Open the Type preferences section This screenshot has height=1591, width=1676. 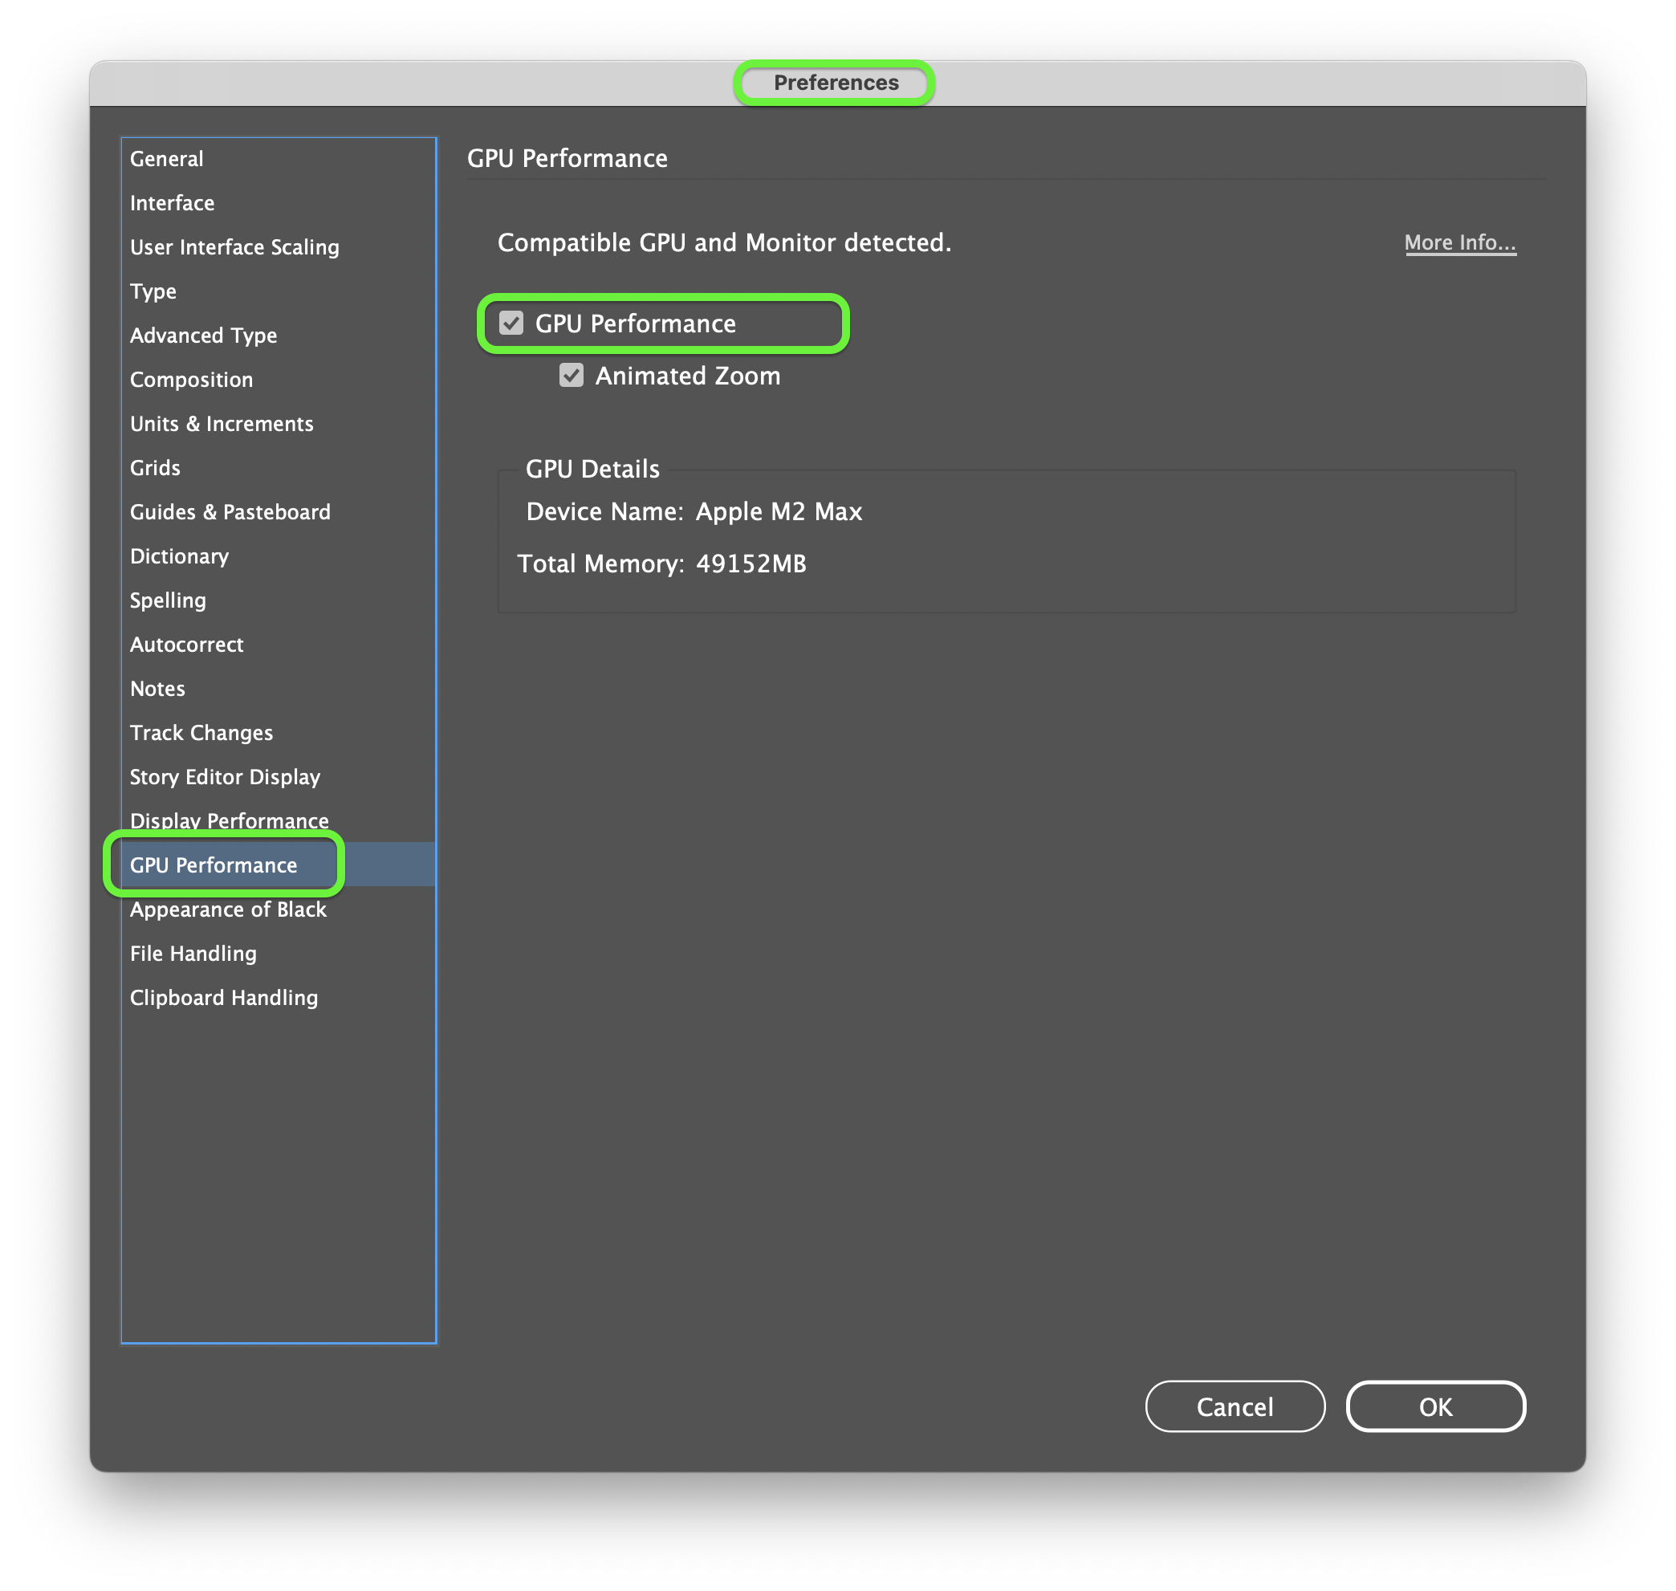pyautogui.click(x=153, y=291)
